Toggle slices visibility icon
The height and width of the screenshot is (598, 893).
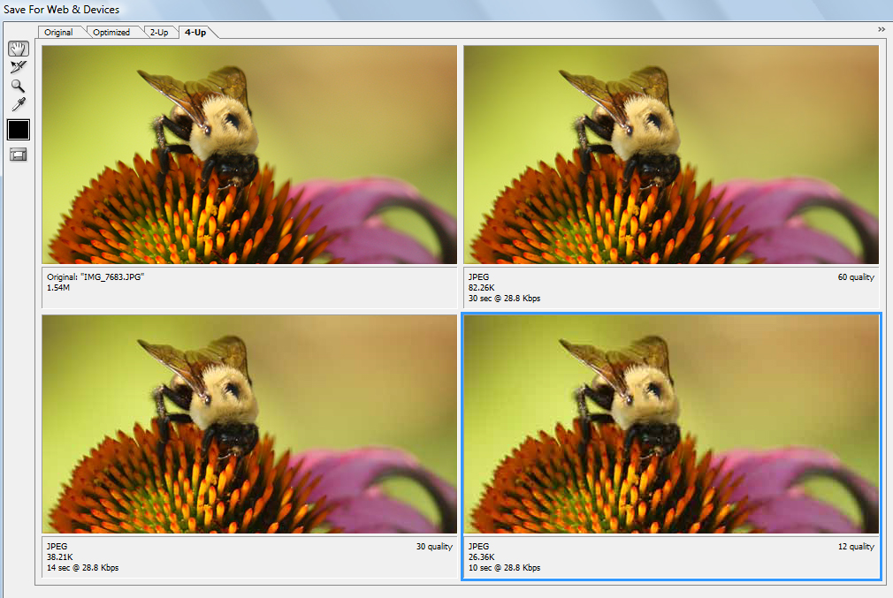(x=19, y=155)
